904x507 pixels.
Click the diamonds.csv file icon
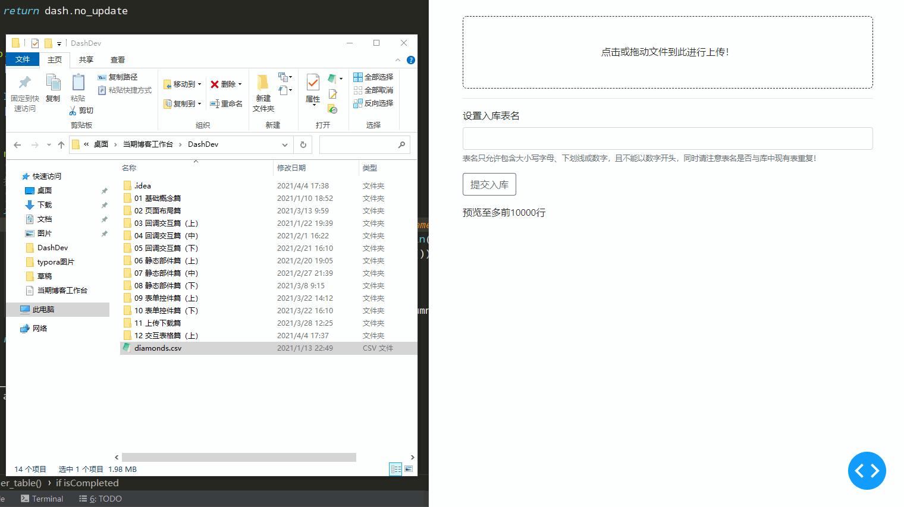click(x=127, y=348)
